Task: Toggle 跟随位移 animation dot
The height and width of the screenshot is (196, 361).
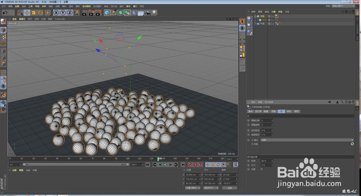Action: click(x=248, y=121)
